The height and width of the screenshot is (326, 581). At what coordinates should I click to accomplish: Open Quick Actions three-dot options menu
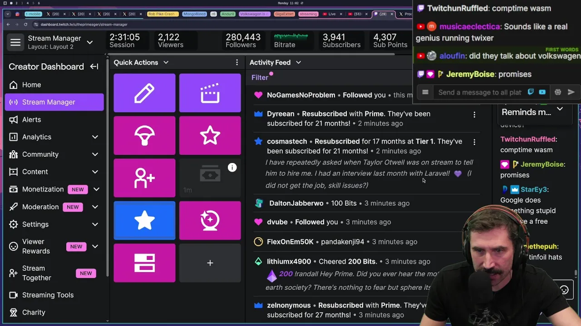(x=236, y=62)
